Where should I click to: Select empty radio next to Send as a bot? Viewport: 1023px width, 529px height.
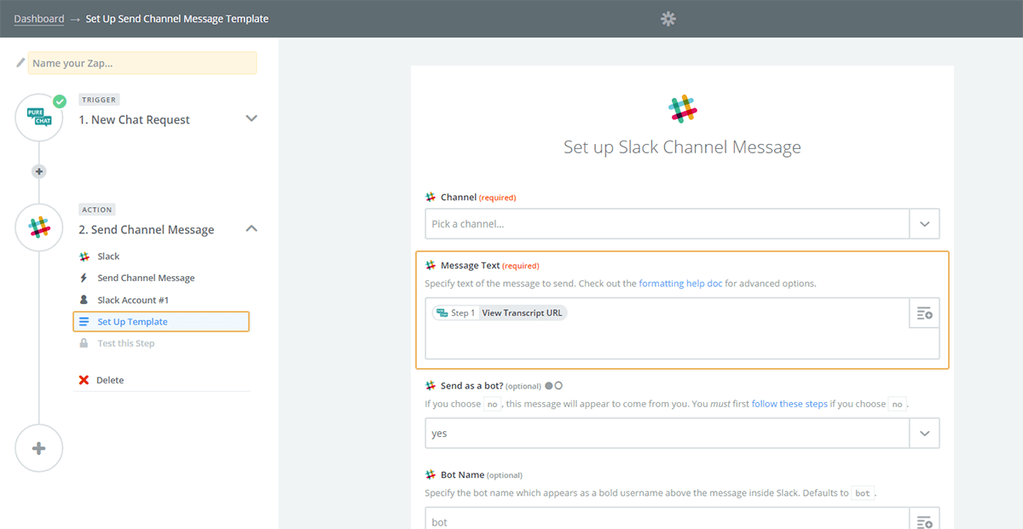point(558,386)
